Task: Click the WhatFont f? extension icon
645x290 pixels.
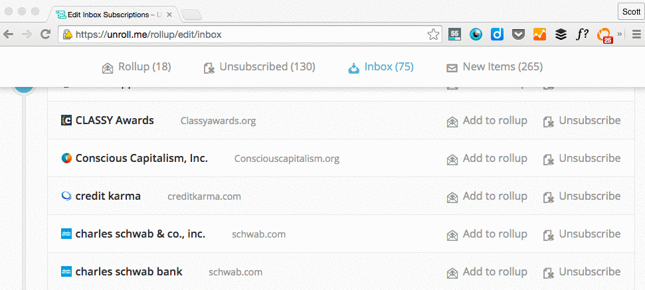Action: click(x=582, y=35)
